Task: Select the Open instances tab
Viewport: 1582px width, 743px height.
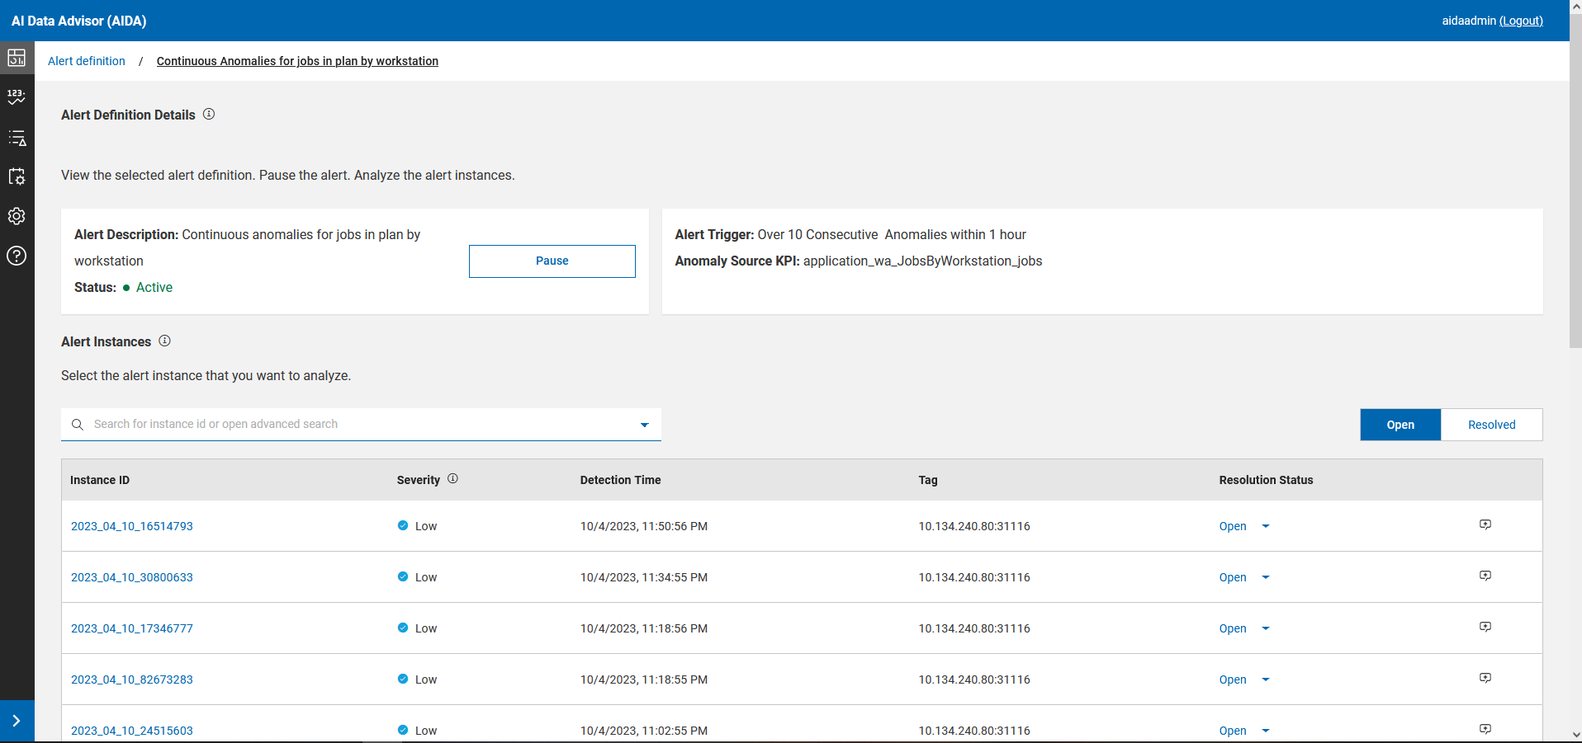Action: click(x=1400, y=425)
